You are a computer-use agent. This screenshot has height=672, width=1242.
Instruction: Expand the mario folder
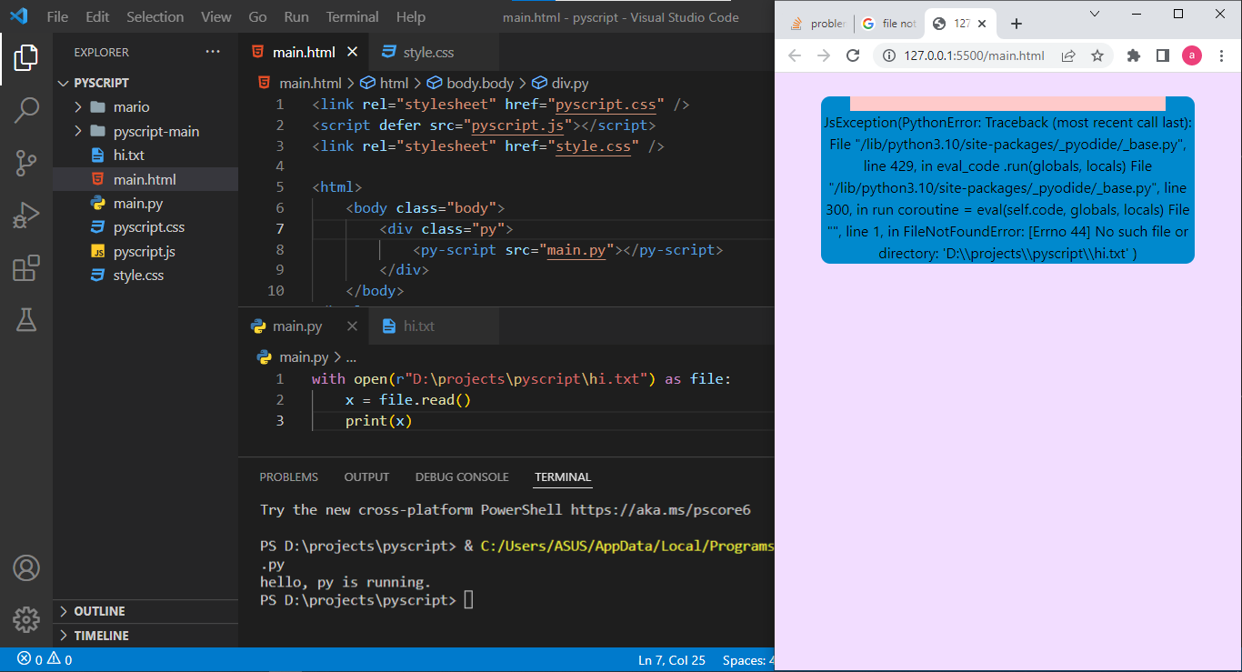pos(145,106)
